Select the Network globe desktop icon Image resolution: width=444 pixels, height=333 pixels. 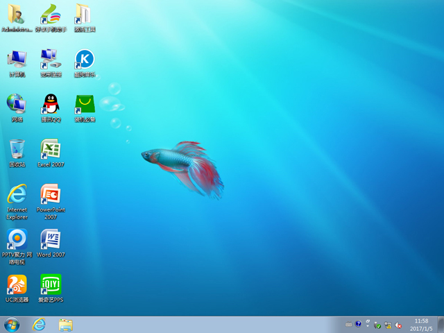click(x=17, y=105)
